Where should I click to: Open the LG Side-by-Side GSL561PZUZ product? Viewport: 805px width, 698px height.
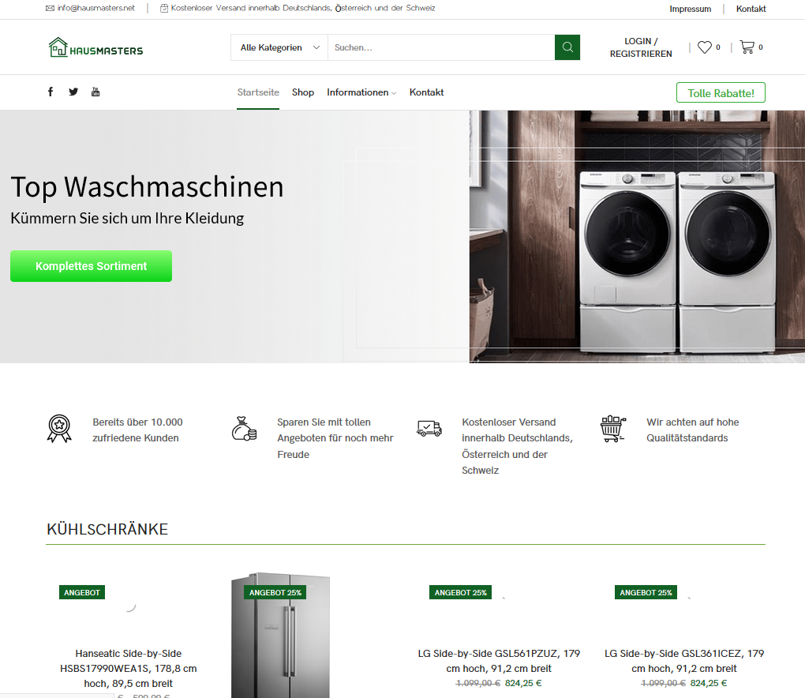tap(499, 661)
